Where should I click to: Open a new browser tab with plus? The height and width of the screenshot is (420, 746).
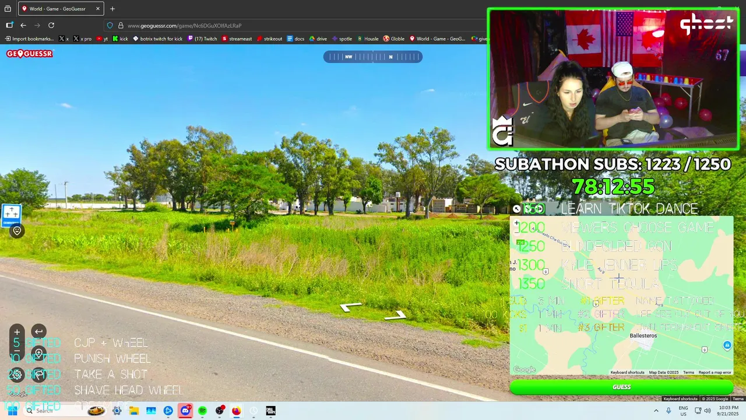(112, 9)
